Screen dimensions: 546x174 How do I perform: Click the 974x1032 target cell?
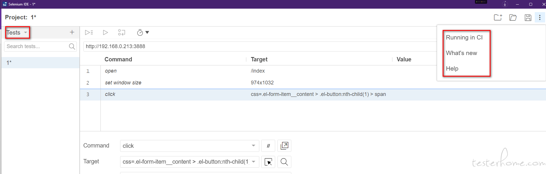pyautogui.click(x=262, y=83)
